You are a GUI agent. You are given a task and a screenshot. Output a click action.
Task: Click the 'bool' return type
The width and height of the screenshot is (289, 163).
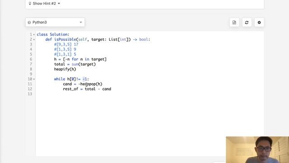tap(144, 39)
